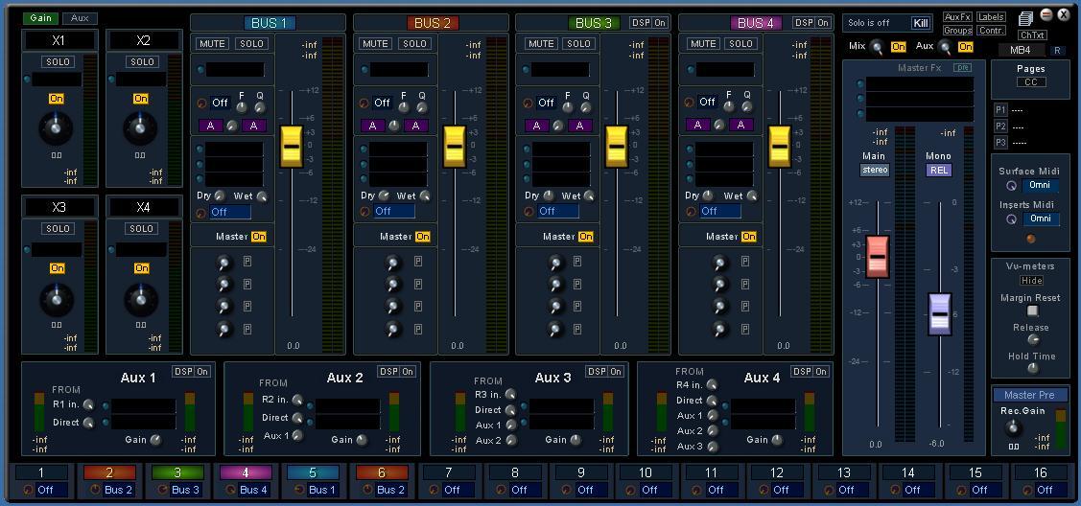Screen dimensions: 1081x506
Task: Click the MB4 preset name field
Action: click(x=1021, y=50)
